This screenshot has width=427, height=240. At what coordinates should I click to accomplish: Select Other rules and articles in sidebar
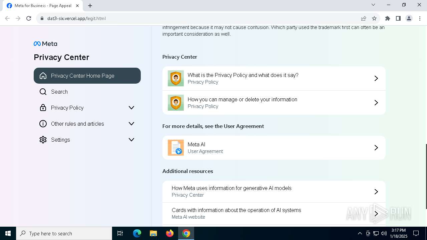[87, 124]
